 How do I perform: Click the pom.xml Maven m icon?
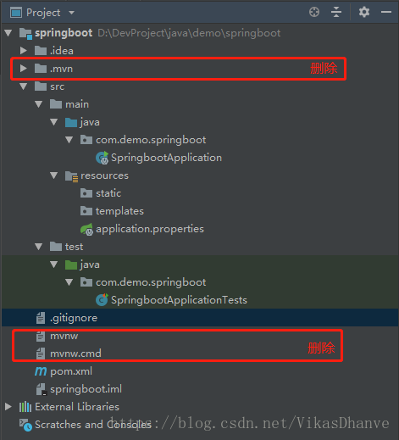tap(41, 371)
